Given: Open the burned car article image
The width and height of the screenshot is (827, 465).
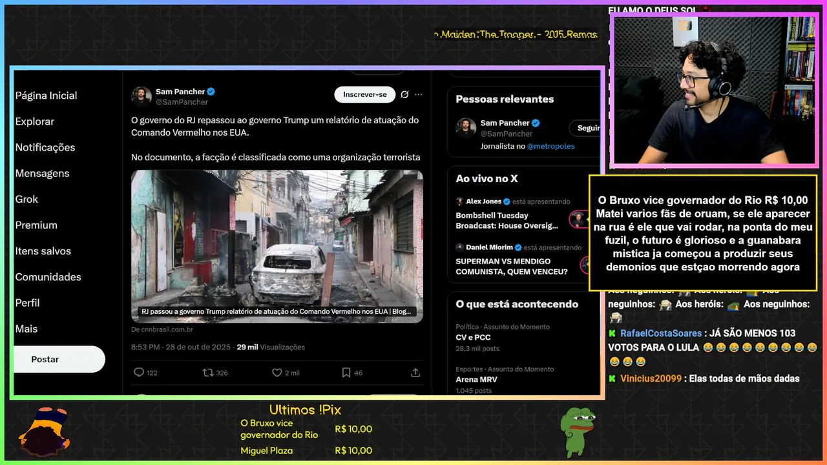Looking at the screenshot, I should 277,246.
